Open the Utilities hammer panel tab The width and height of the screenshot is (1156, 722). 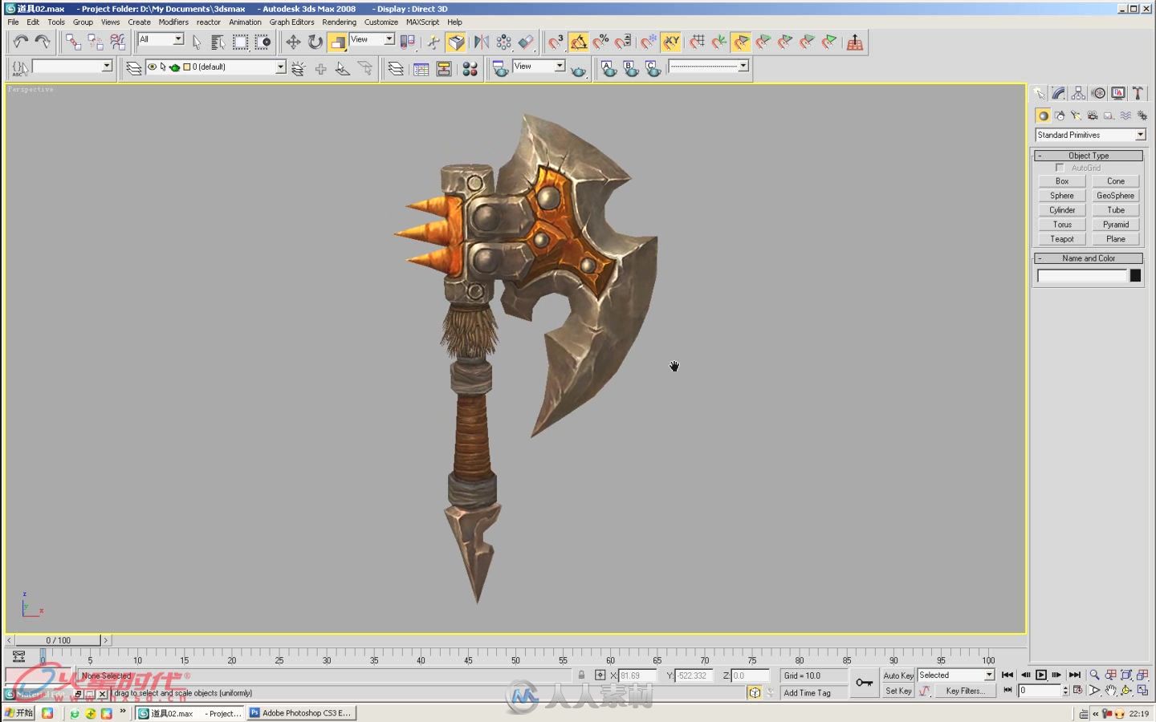pyautogui.click(x=1138, y=93)
